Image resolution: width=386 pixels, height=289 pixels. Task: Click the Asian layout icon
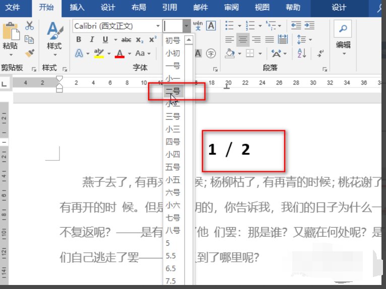click(x=276, y=53)
